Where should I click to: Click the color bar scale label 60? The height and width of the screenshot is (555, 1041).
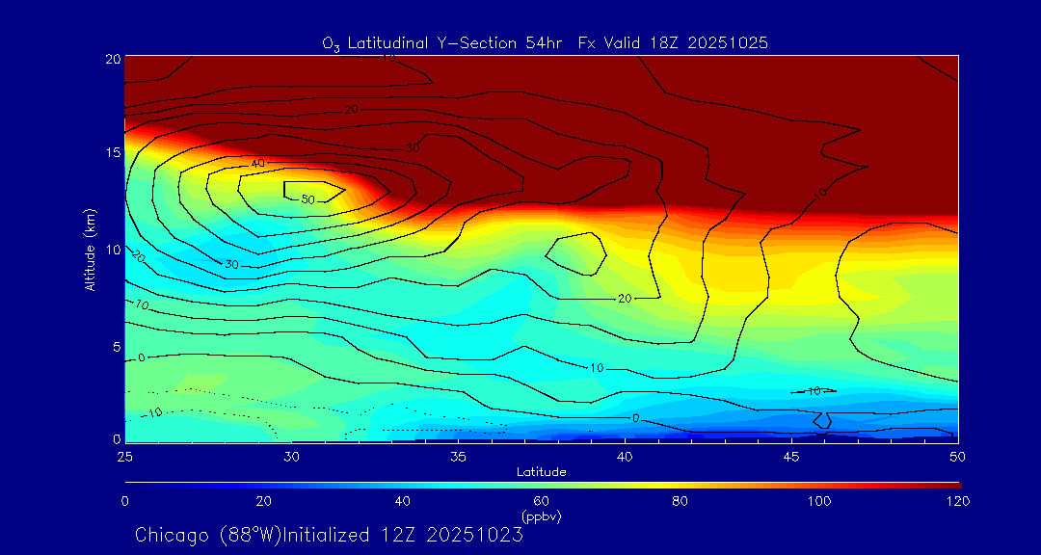(x=542, y=501)
